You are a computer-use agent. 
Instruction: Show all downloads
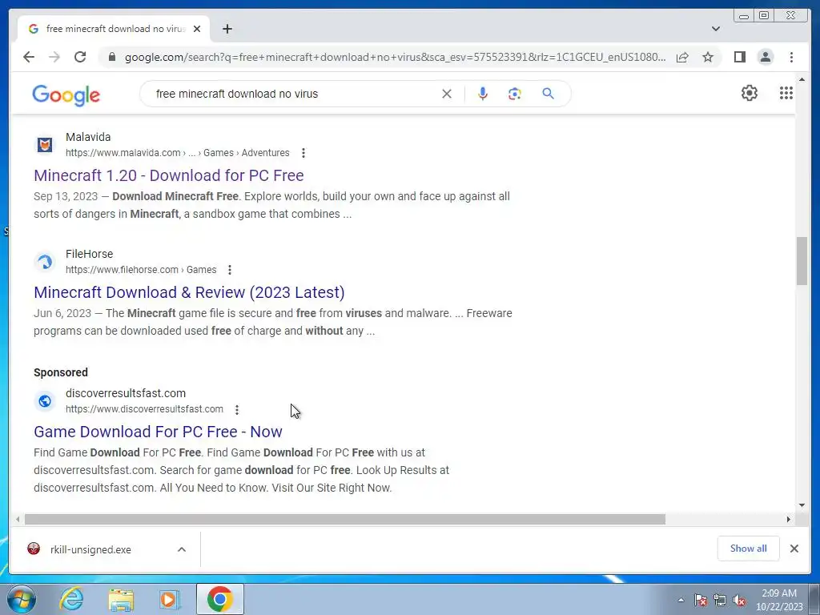coord(749,549)
